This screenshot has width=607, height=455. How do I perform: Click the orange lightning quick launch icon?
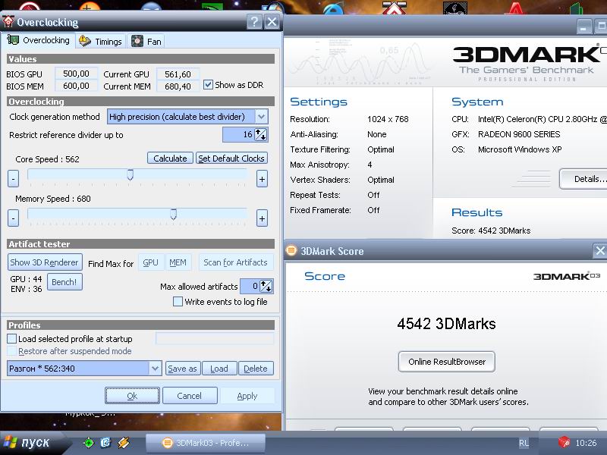pyautogui.click(x=124, y=443)
